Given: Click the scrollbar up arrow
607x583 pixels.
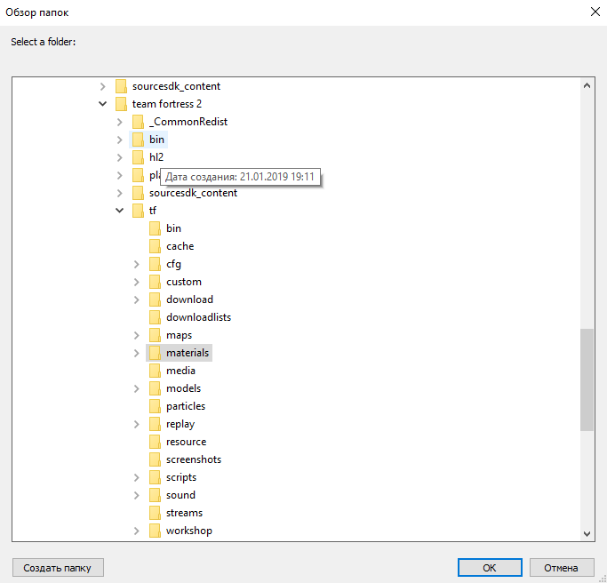Looking at the screenshot, I should (x=587, y=86).
